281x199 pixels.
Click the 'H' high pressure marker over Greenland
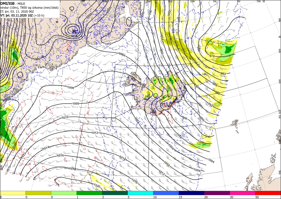[74, 32]
